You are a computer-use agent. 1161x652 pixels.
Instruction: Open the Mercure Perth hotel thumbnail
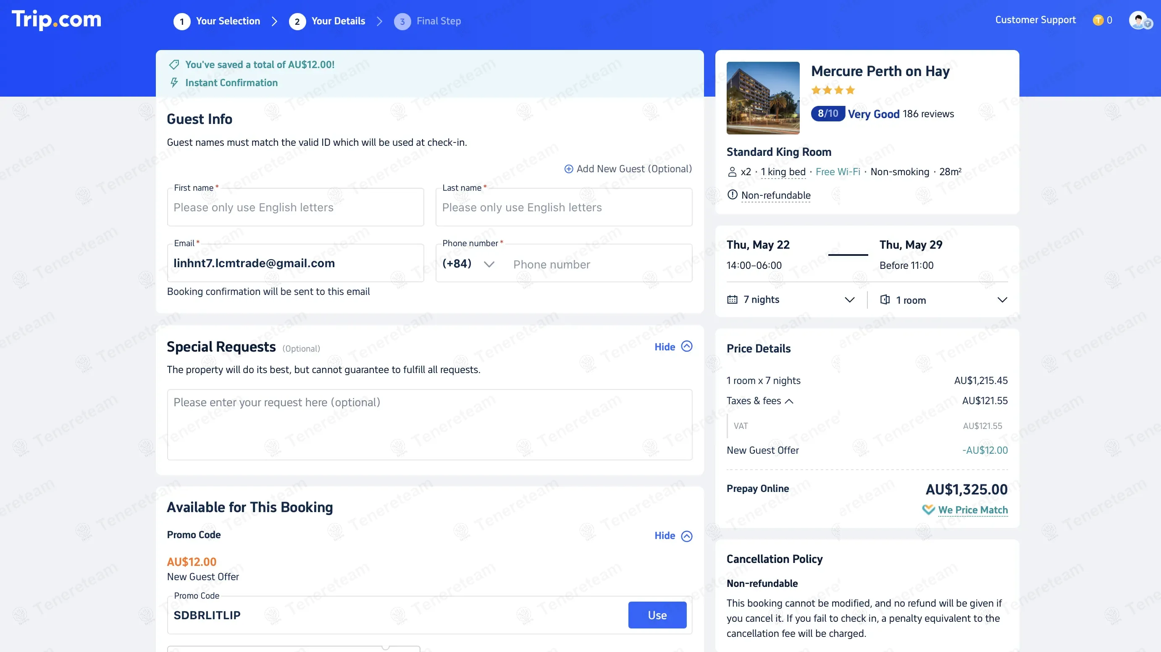(x=763, y=98)
